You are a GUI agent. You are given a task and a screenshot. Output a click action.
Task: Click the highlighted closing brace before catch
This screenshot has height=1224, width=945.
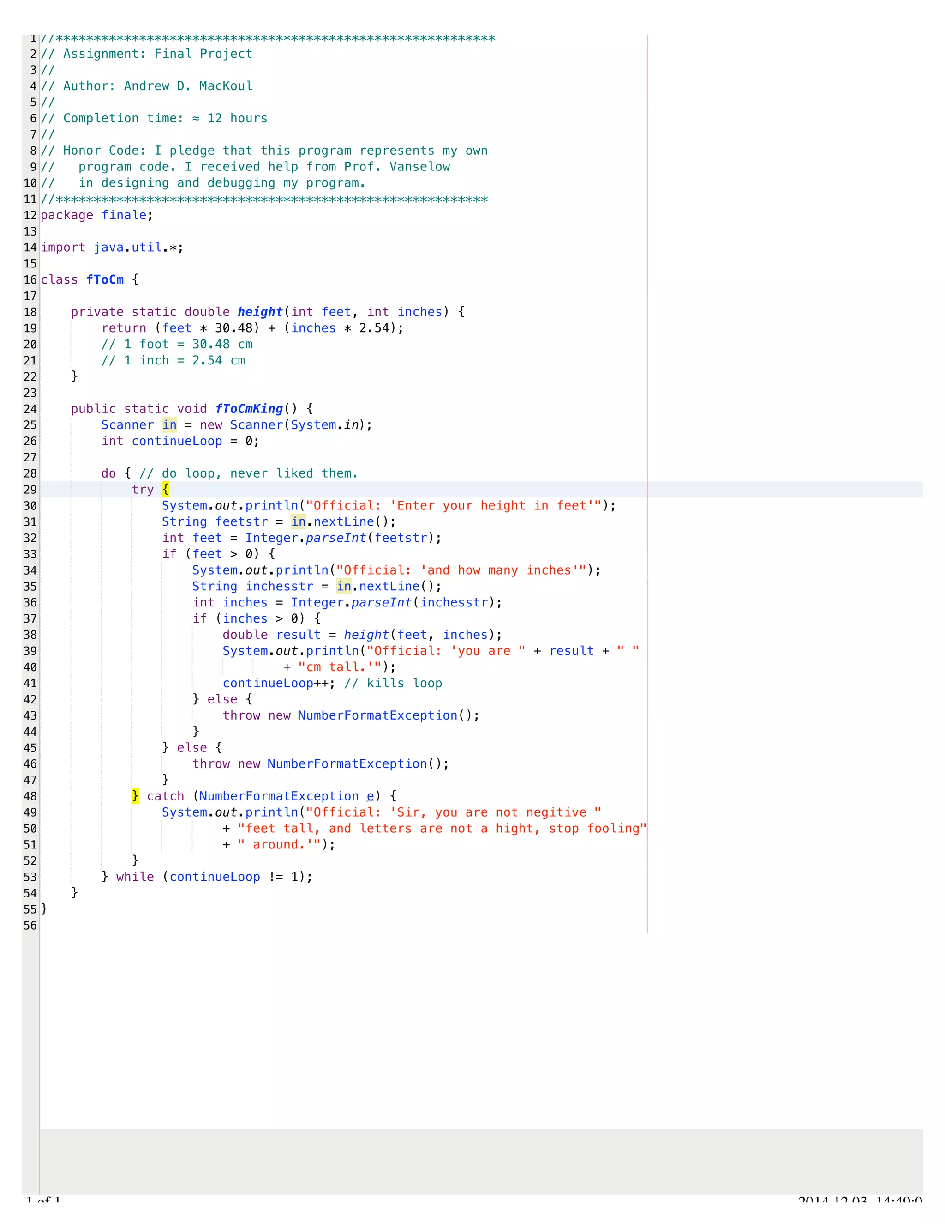(136, 796)
